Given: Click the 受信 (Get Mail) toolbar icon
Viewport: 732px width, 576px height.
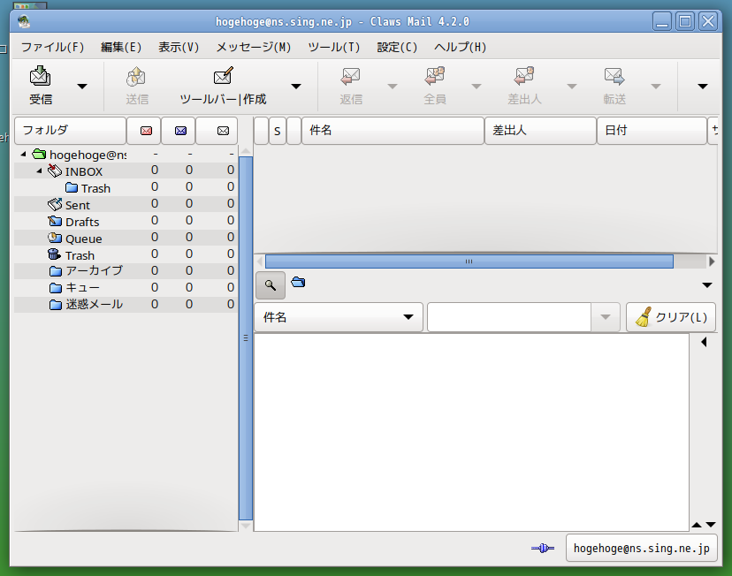Looking at the screenshot, I should (x=41, y=87).
